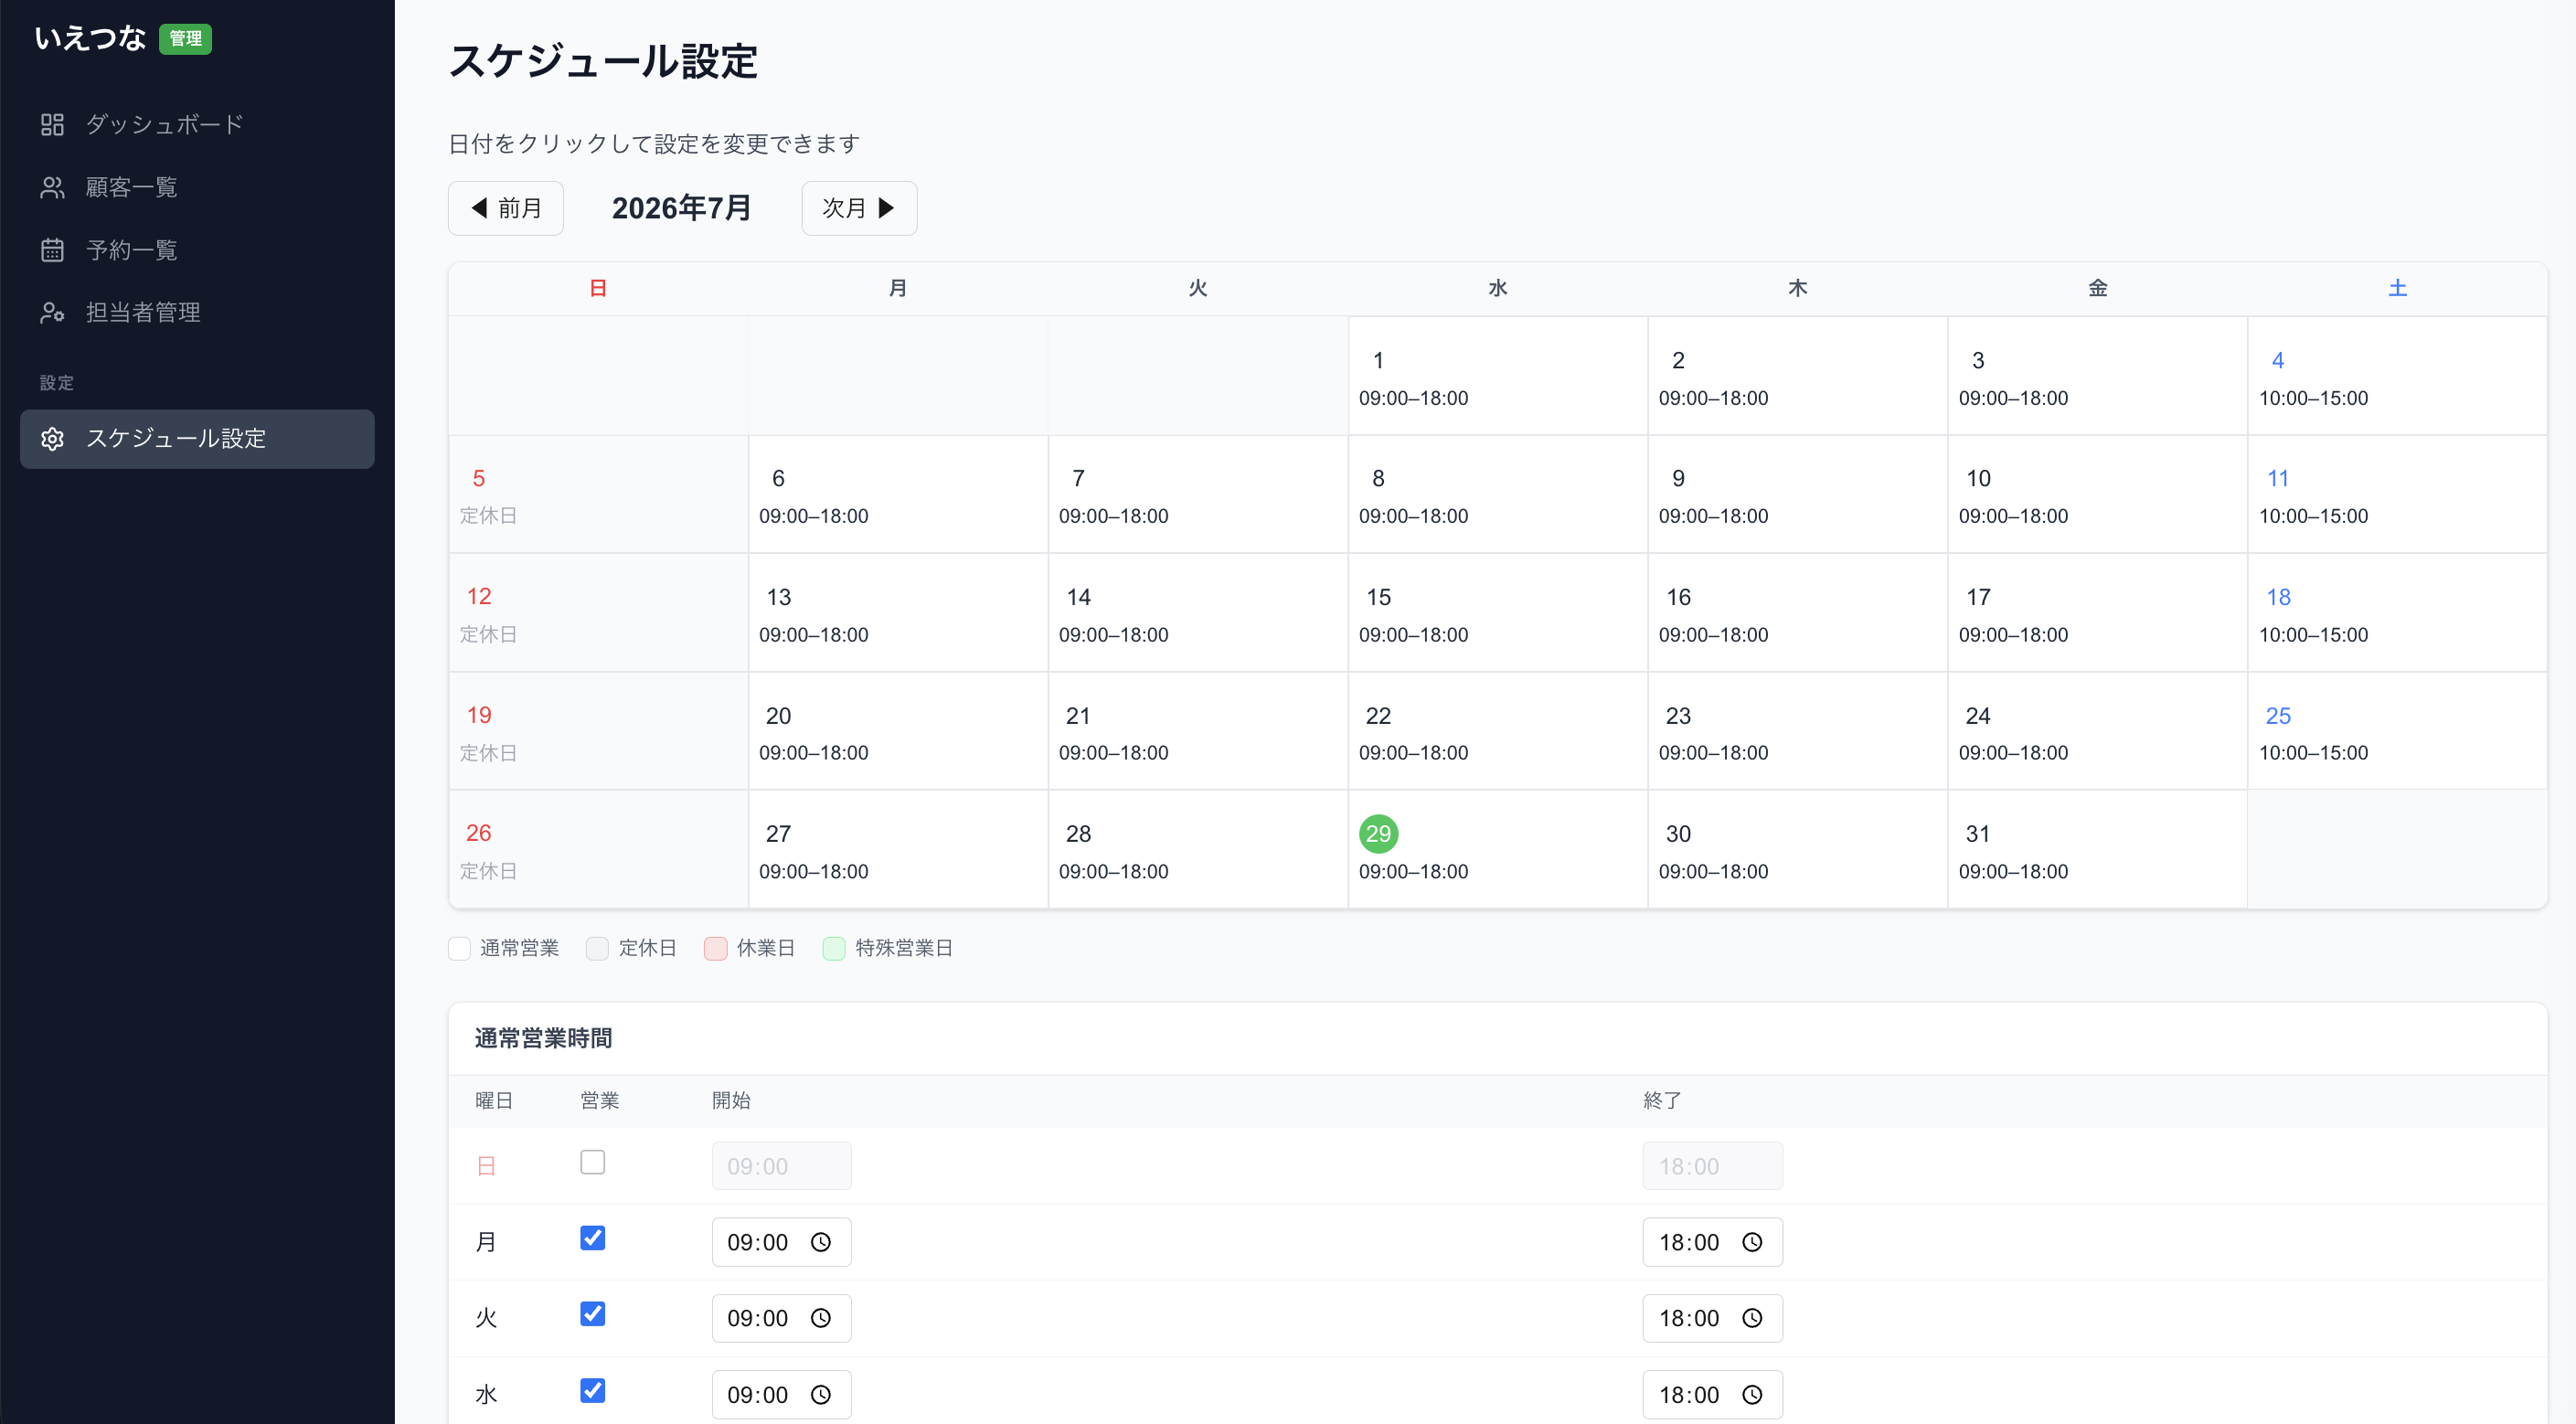Image resolution: width=2576 pixels, height=1424 pixels.
Task: Click the 2026年7月 month heading
Action: tap(682, 208)
